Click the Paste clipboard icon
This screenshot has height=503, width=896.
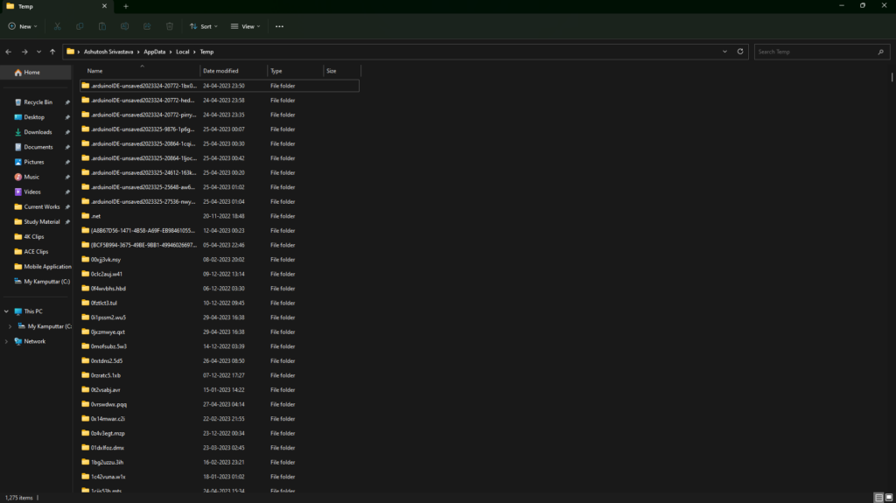[102, 26]
